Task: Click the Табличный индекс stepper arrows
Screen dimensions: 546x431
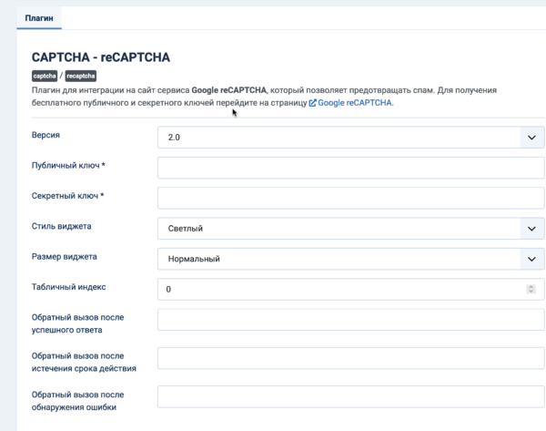Action: pyautogui.click(x=531, y=289)
